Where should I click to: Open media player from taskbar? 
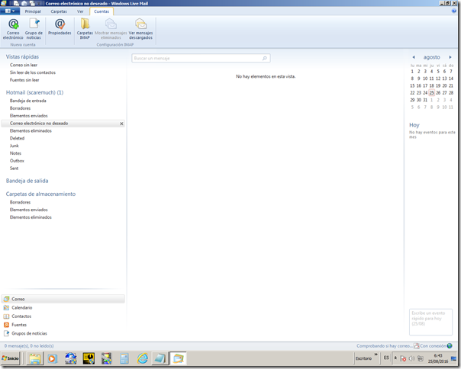tap(53, 358)
